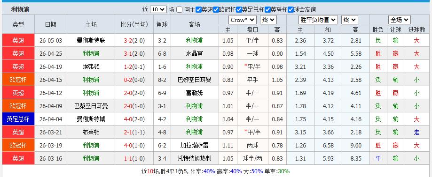Viewport: 432px width, 177px height.
Task: Open the recent matches count dropdown showing 10
Action: (158, 10)
